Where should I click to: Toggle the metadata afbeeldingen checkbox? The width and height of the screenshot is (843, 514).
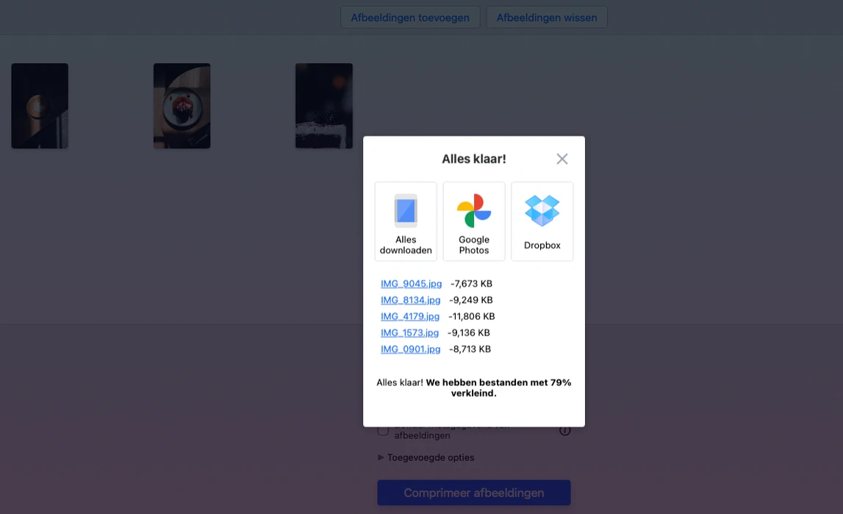[383, 430]
